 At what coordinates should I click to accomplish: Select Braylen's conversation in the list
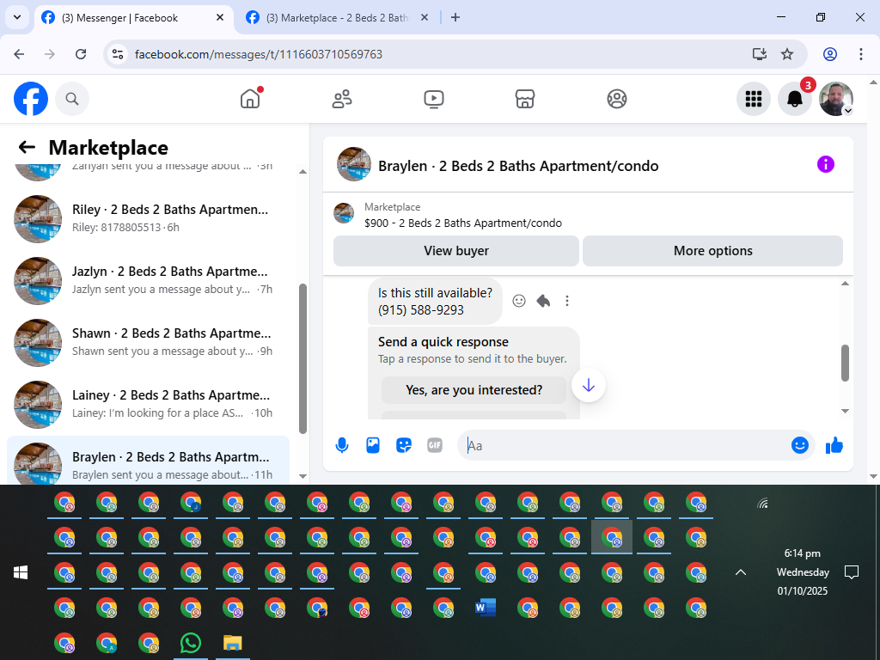pos(148,461)
